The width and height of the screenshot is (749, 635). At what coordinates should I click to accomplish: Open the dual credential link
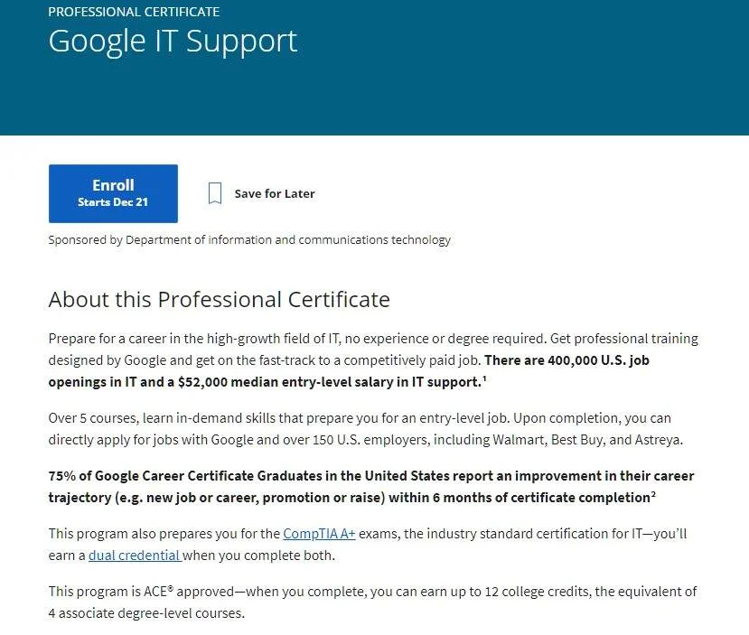pos(135,556)
